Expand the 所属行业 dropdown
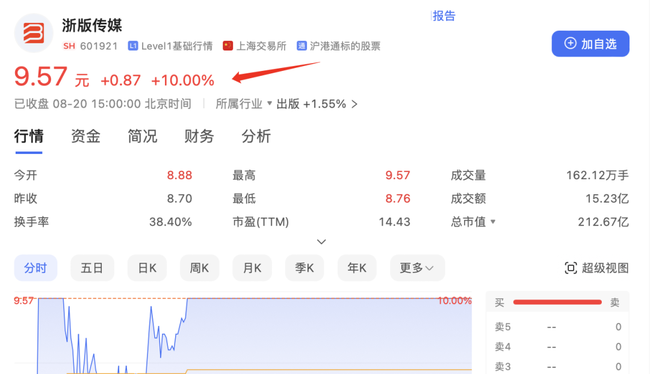650x374 pixels. (x=244, y=104)
